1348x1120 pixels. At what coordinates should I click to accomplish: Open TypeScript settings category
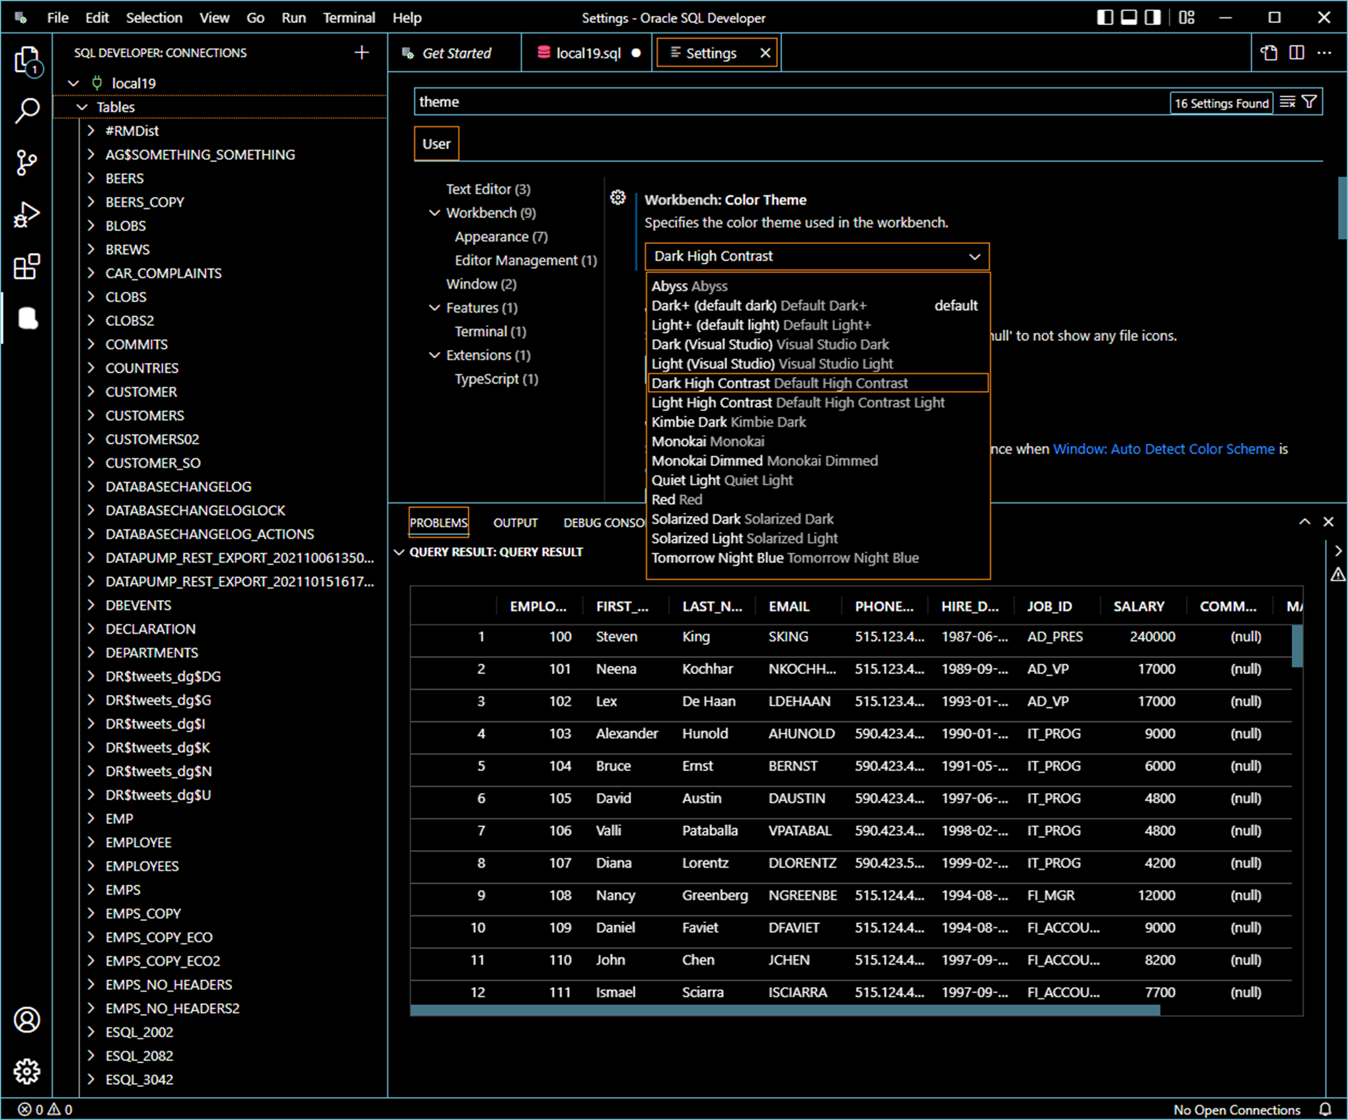click(496, 379)
